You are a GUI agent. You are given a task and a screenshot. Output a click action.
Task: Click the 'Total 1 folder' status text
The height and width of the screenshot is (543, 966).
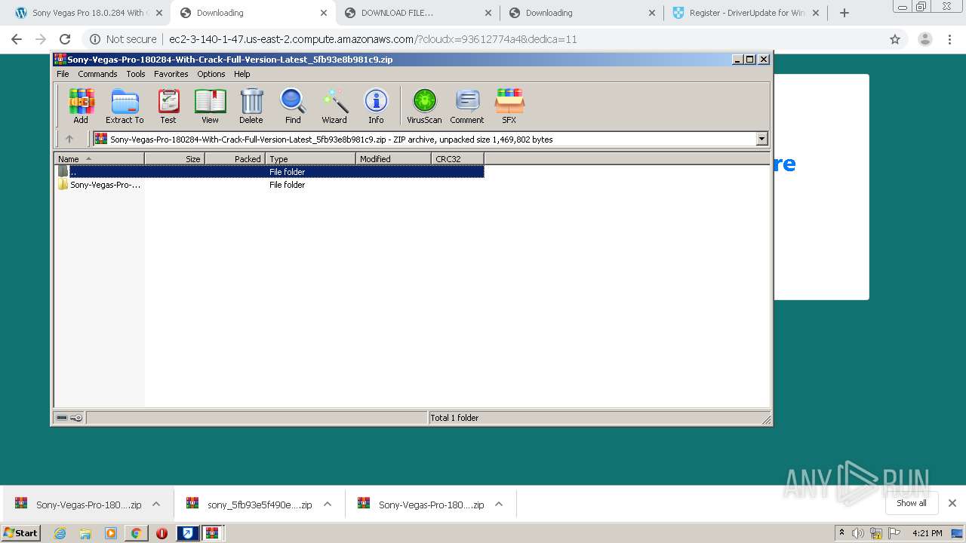point(454,418)
